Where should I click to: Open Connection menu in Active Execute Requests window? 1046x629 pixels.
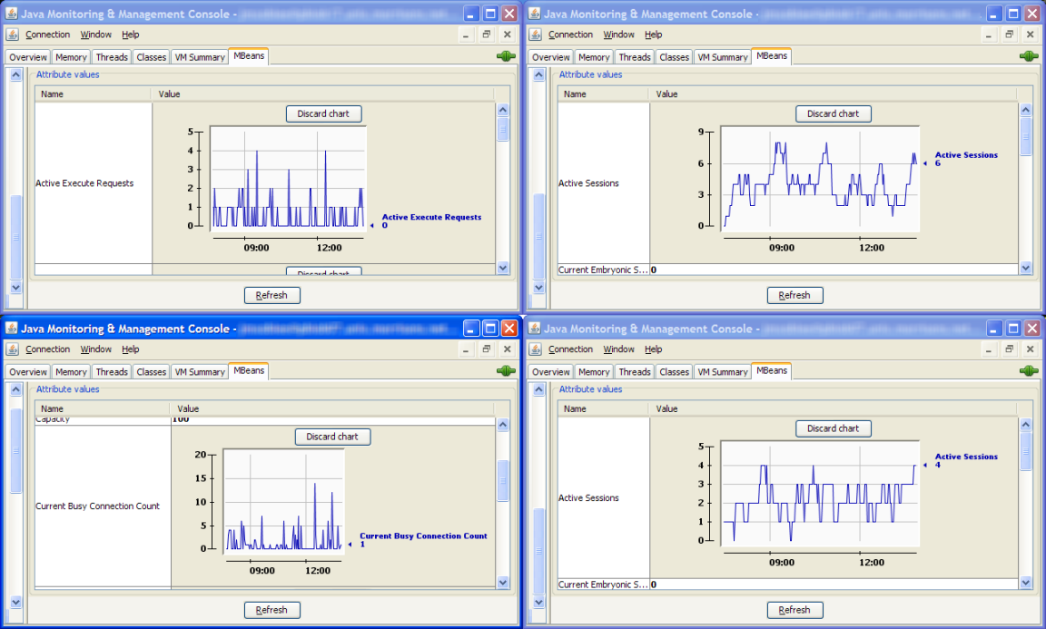tap(47, 34)
